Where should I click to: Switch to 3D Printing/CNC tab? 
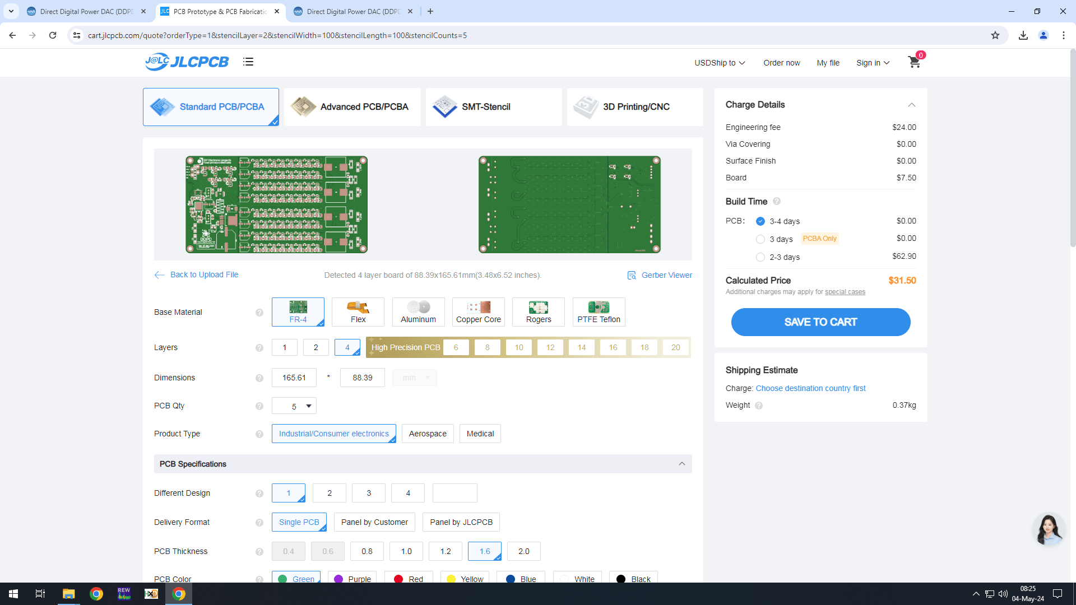[x=635, y=106]
